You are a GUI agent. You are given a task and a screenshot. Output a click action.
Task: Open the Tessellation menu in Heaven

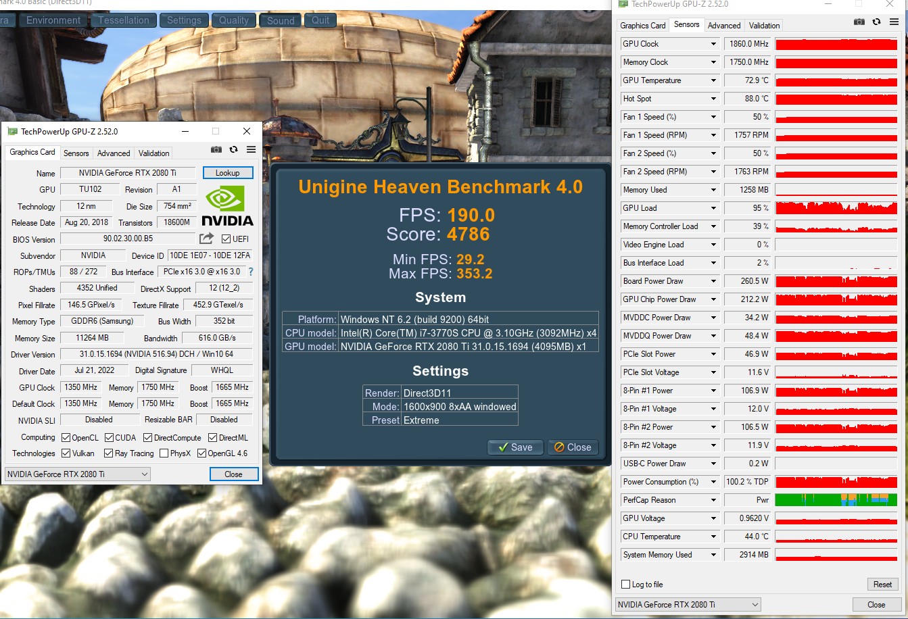coord(124,20)
